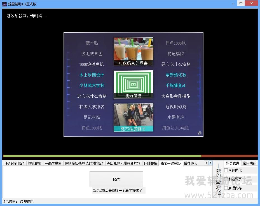Open the 学新娘化妆 link
The width and height of the screenshot is (260, 206).
(x=176, y=75)
